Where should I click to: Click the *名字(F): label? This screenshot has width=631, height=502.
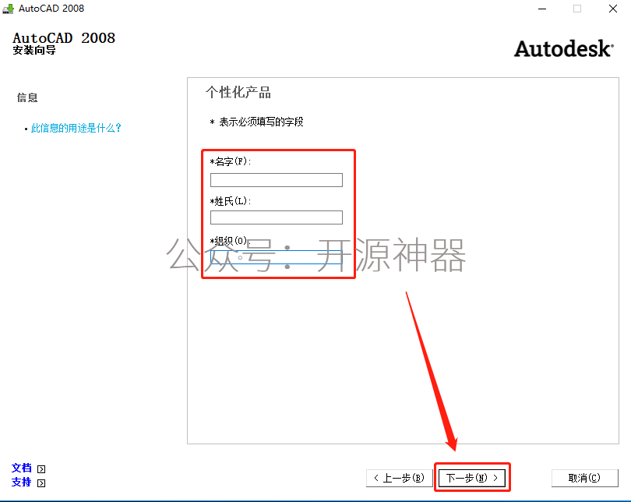tap(231, 161)
